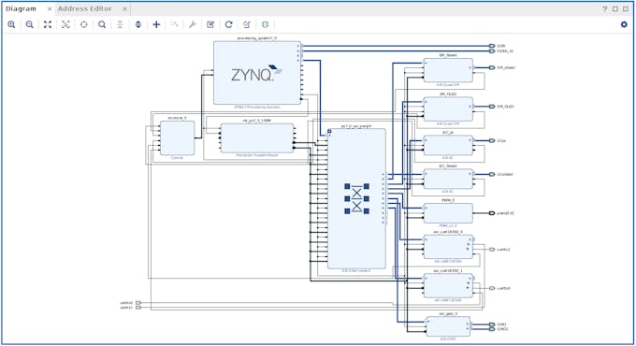Select the Diagram tab
The height and width of the screenshot is (346, 636).
tap(21, 8)
